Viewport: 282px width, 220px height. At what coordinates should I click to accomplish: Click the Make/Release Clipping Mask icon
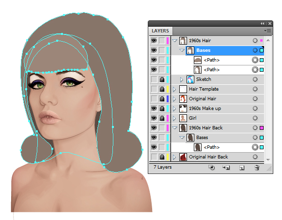pyautogui.click(x=212, y=168)
